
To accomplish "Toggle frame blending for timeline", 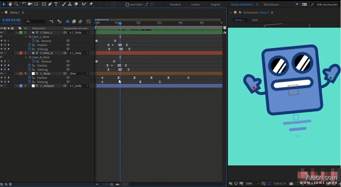I will pyautogui.click(x=74, y=21).
